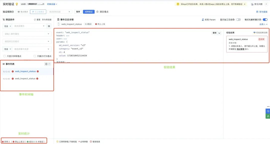This screenshot has width=270, height=144.
Task: Open the 切换设备 dropdown
Action: (52, 4)
